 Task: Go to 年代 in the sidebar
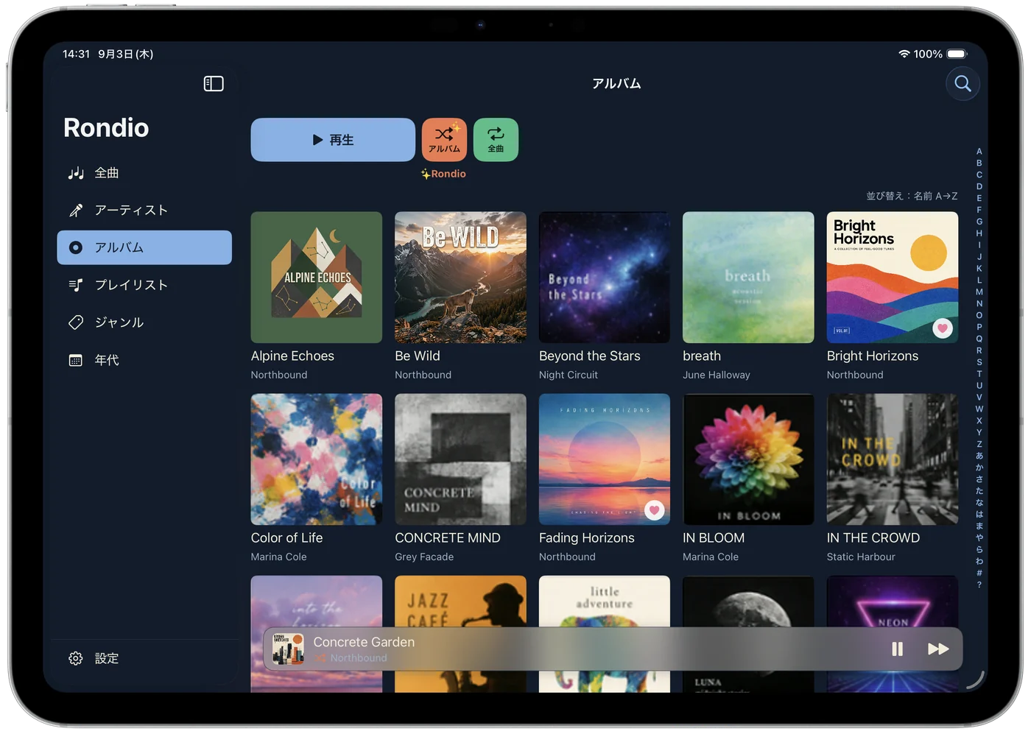(x=144, y=360)
